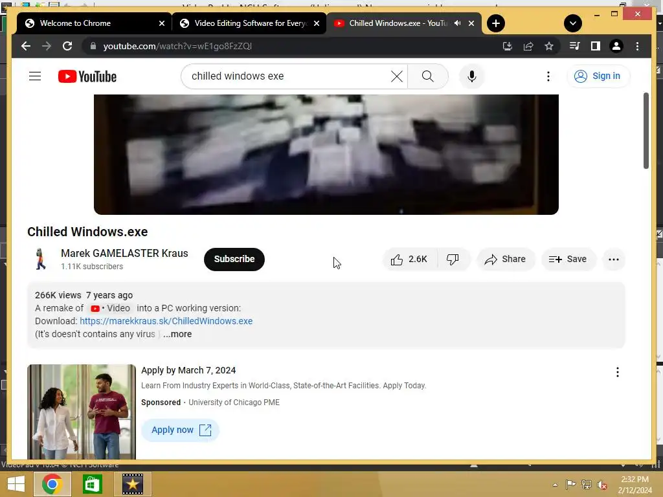Click the install app icon in address bar
This screenshot has width=663, height=497.
point(508,46)
